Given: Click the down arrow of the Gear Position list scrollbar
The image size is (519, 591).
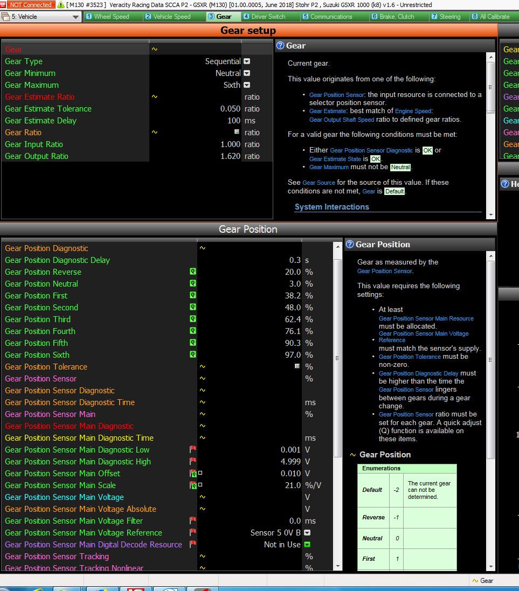Looking at the screenshot, I should [x=337, y=566].
